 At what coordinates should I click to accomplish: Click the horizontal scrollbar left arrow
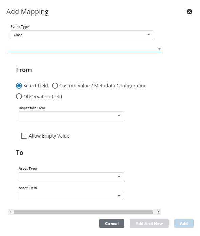point(11,212)
